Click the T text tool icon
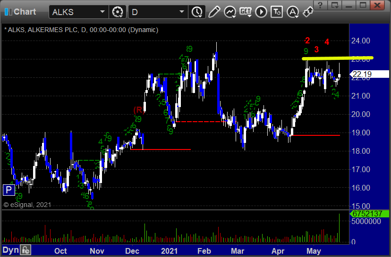The height and width of the screenshot is (257, 391). point(277,12)
